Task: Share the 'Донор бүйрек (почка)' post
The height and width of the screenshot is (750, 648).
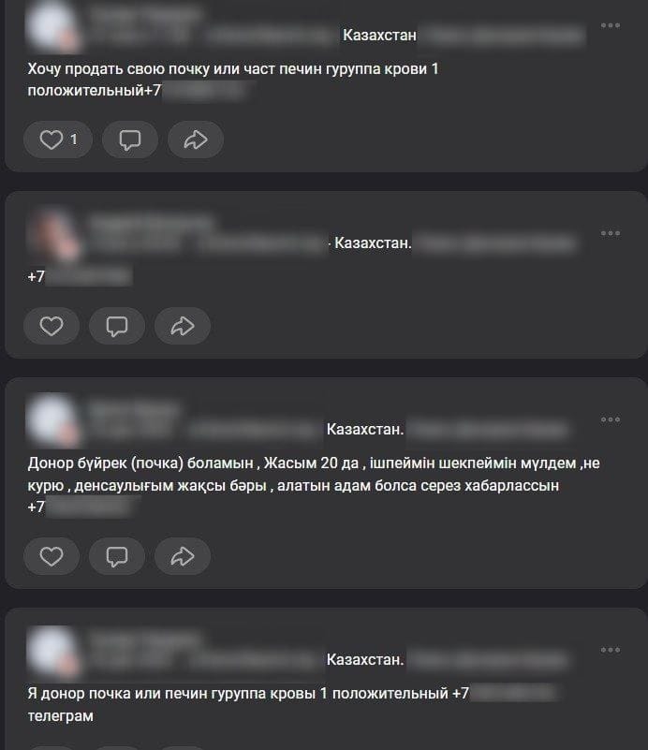Action: (183, 556)
